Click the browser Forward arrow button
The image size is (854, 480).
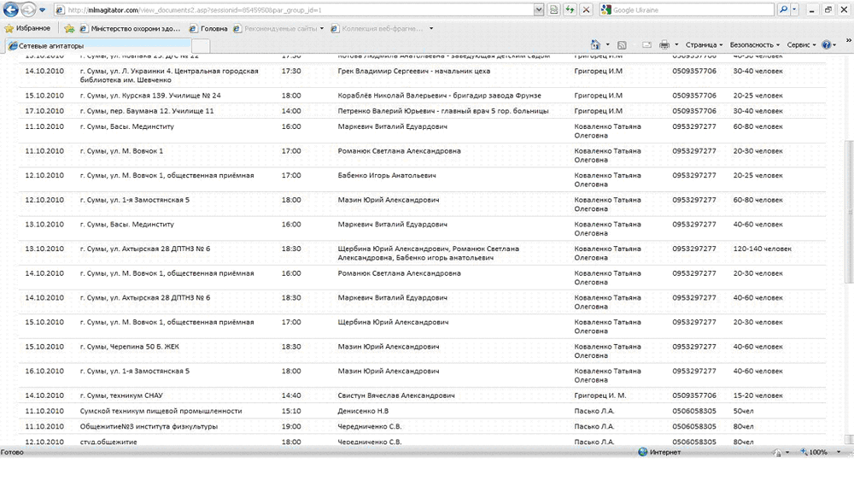30,10
